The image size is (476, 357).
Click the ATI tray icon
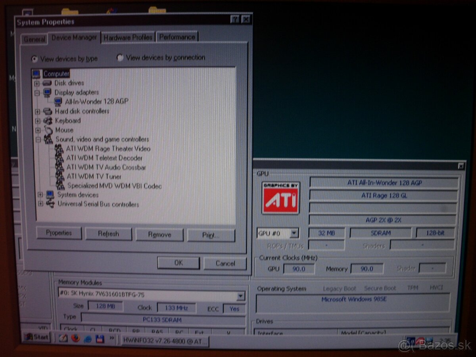[420, 341]
